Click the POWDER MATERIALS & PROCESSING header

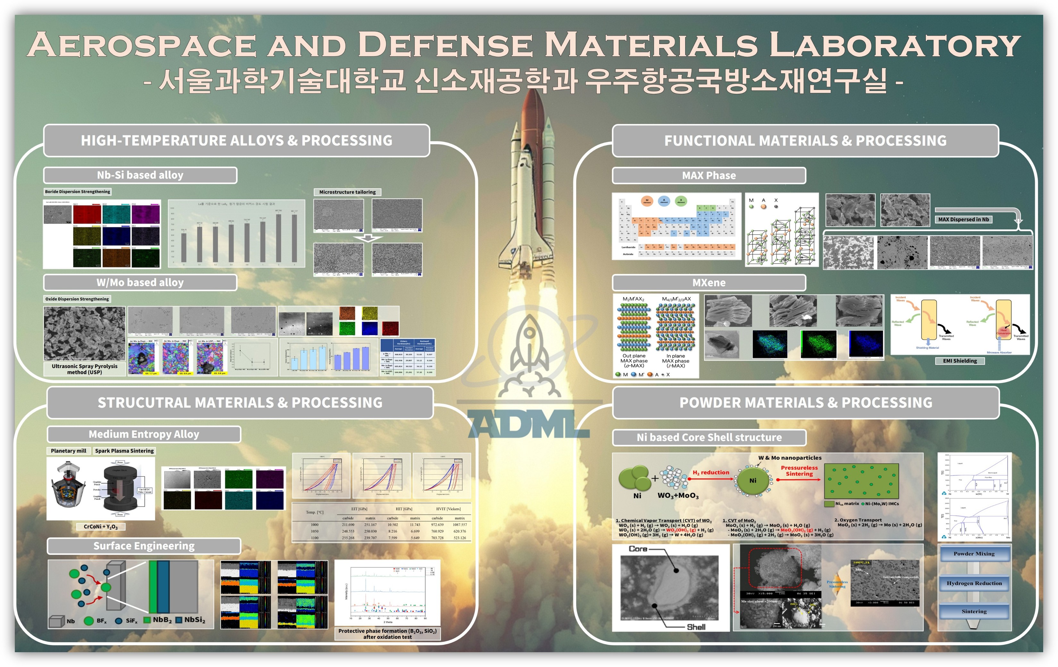tap(806, 403)
